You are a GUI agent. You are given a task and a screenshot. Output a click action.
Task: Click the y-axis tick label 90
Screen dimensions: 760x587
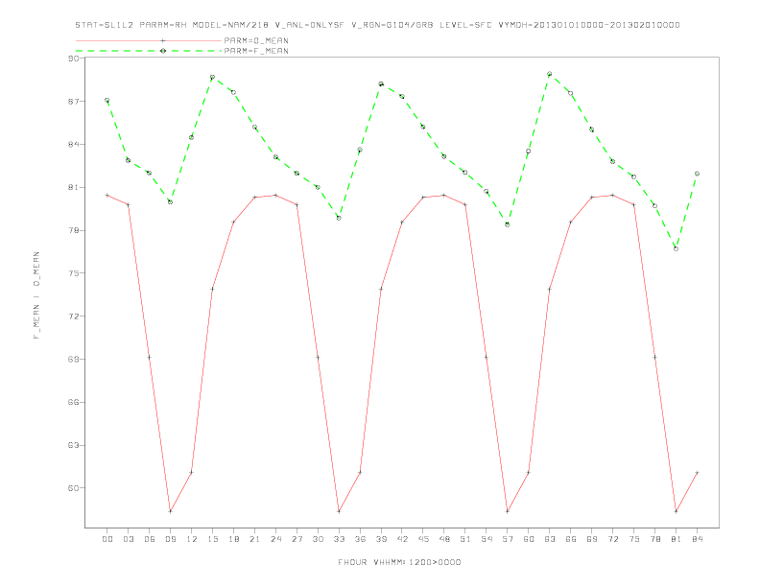click(74, 59)
